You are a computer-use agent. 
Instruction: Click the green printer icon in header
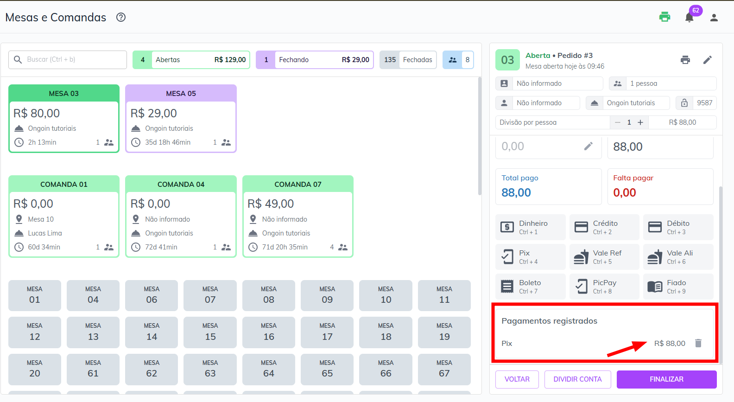(x=664, y=17)
